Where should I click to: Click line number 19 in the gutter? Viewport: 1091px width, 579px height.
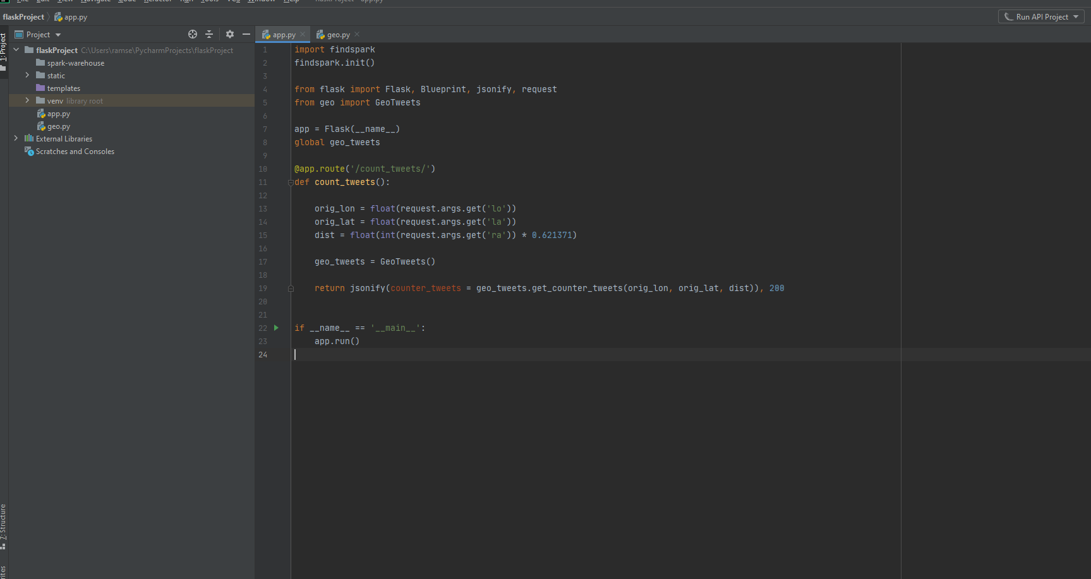tap(263, 289)
